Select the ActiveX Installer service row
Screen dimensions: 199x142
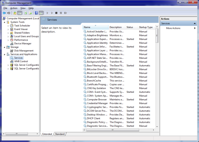tap(119, 32)
